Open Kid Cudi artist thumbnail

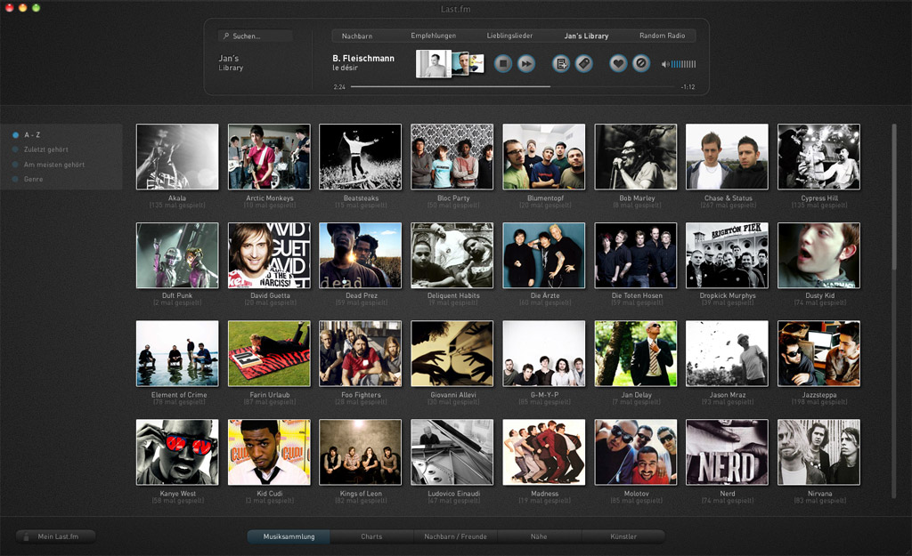pos(269,452)
